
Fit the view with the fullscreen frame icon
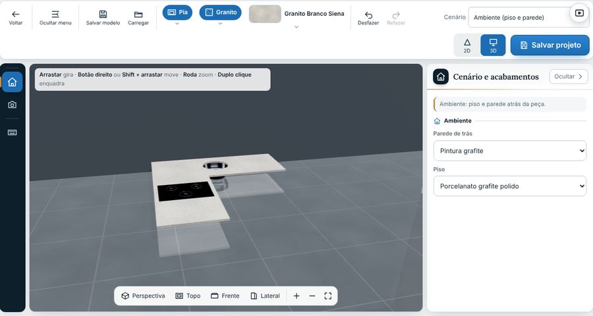328,296
